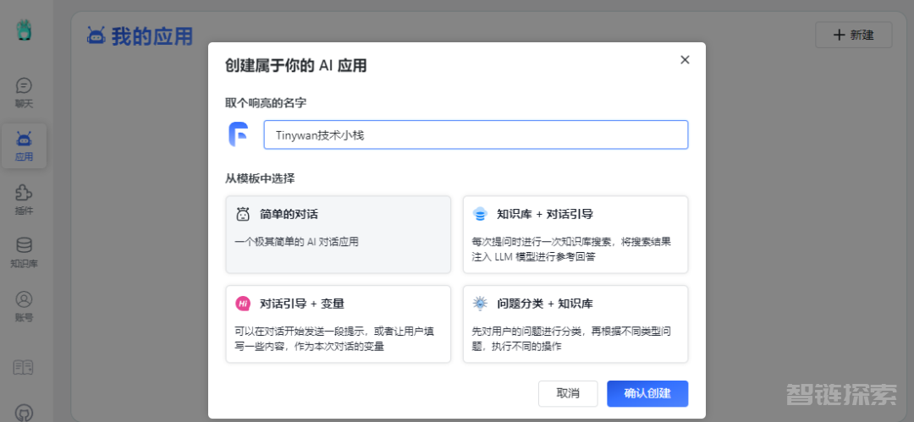Click the 取个响亮的名字 label

point(266,102)
